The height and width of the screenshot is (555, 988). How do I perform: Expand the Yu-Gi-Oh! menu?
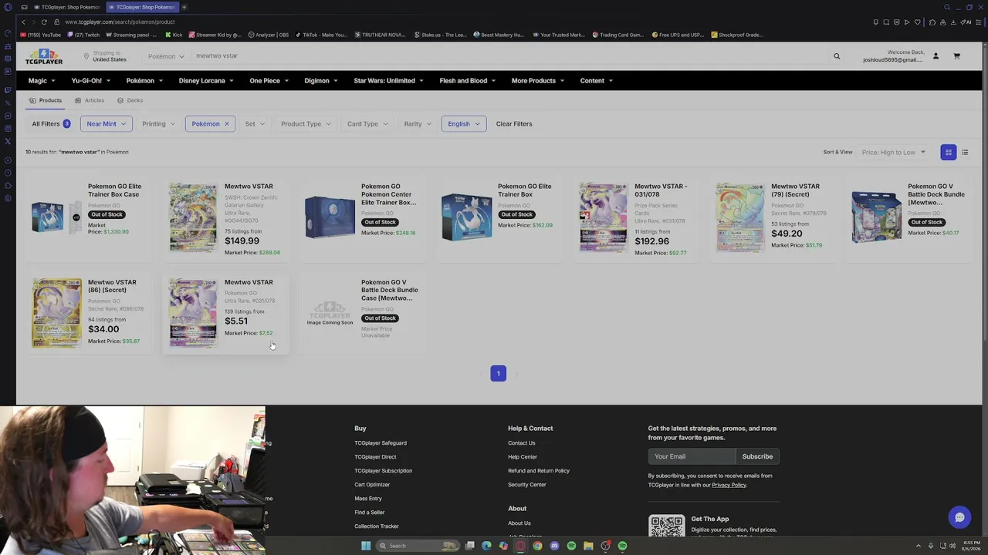(x=90, y=80)
